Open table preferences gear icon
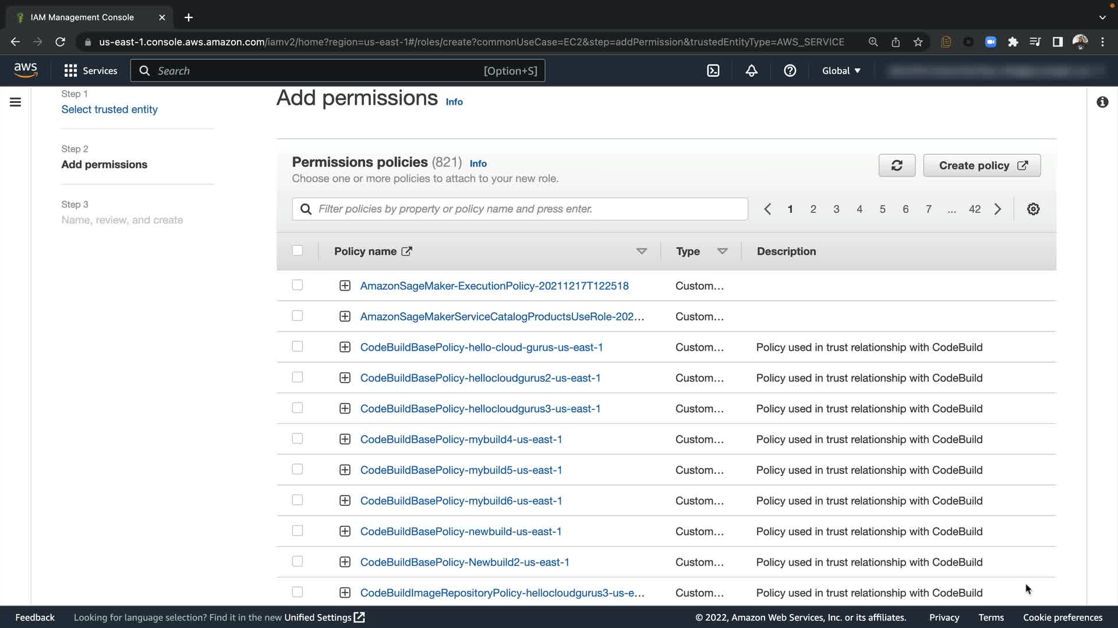 tap(1033, 209)
